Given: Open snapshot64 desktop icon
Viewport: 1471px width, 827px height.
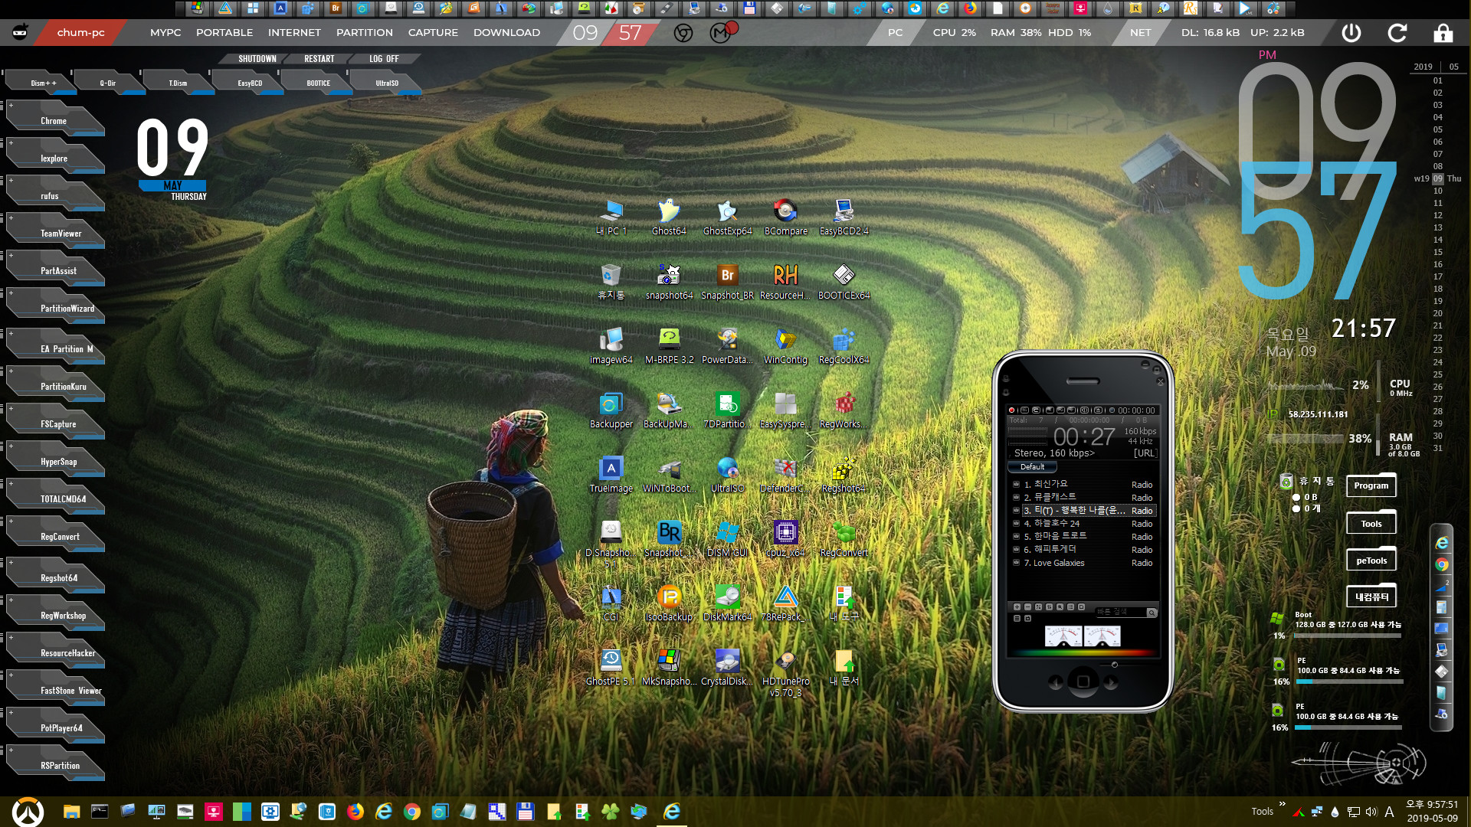Looking at the screenshot, I should point(669,281).
